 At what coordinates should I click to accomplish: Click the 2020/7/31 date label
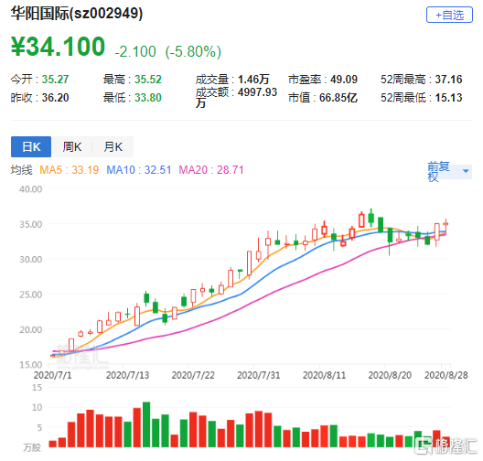pos(259,375)
